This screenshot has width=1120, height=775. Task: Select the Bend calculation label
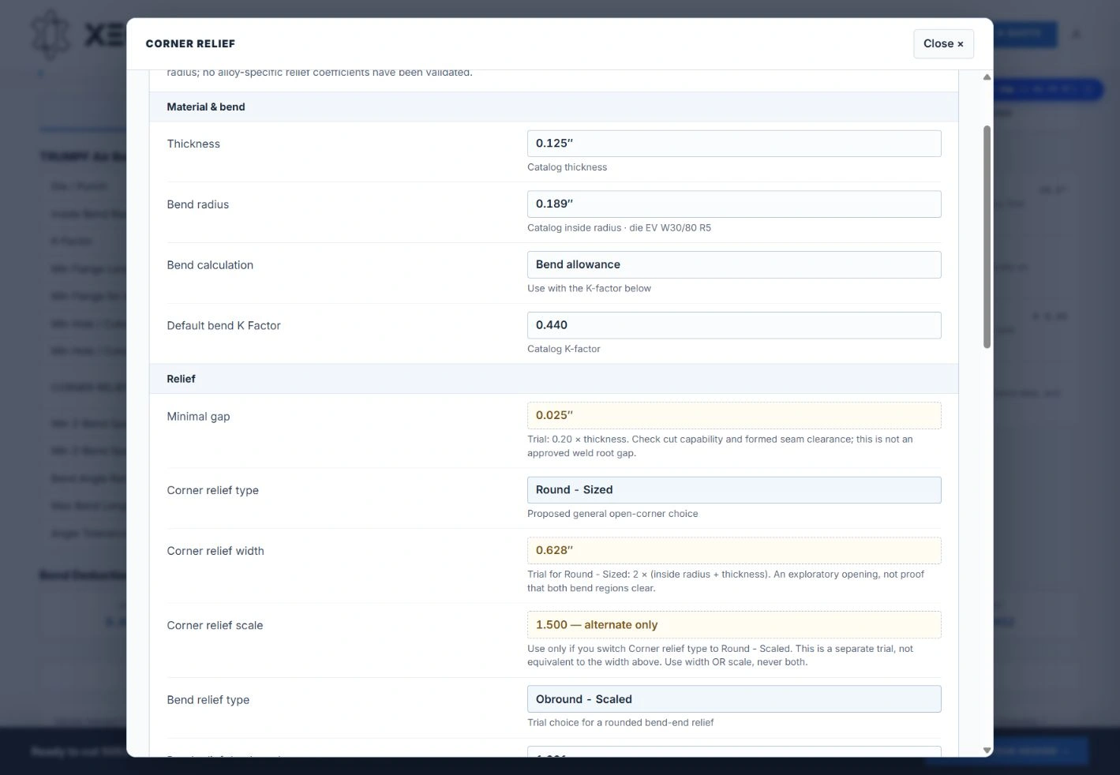210,265
